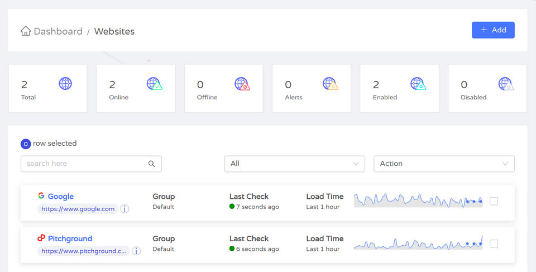This screenshot has width=536, height=272.
Task: Select the Google row checkbox
Action: coord(494,201)
